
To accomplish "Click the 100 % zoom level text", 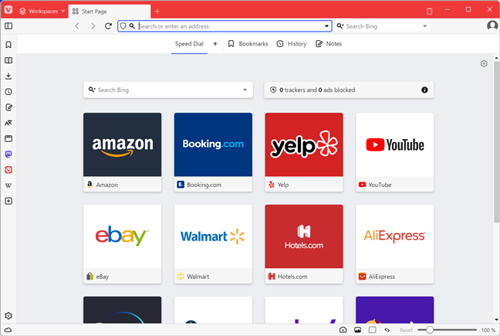I will tap(488, 330).
